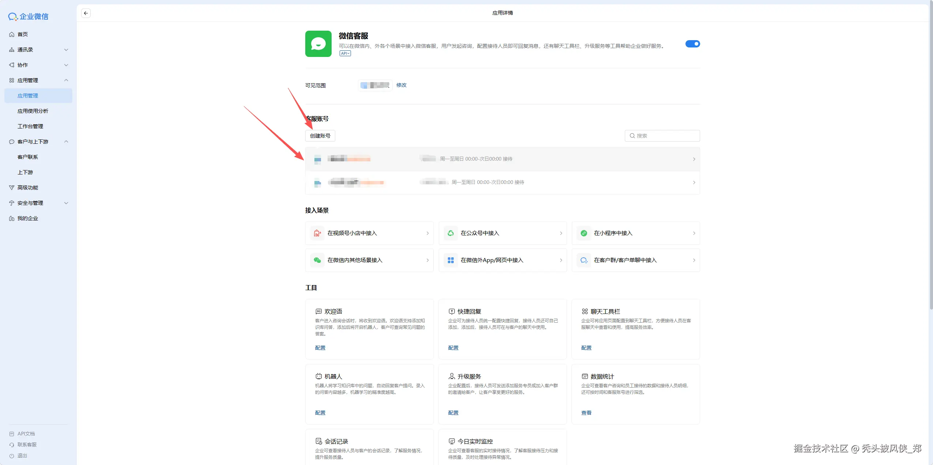Click the 安全与管理 umbrella icon

[12, 203]
